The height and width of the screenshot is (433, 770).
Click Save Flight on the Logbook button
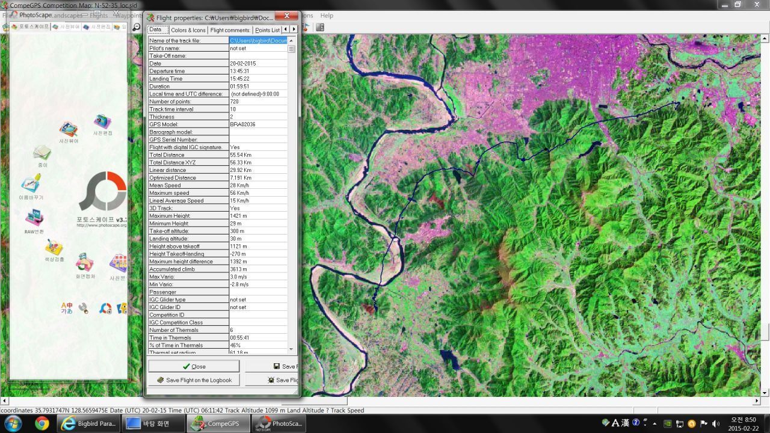pyautogui.click(x=194, y=380)
